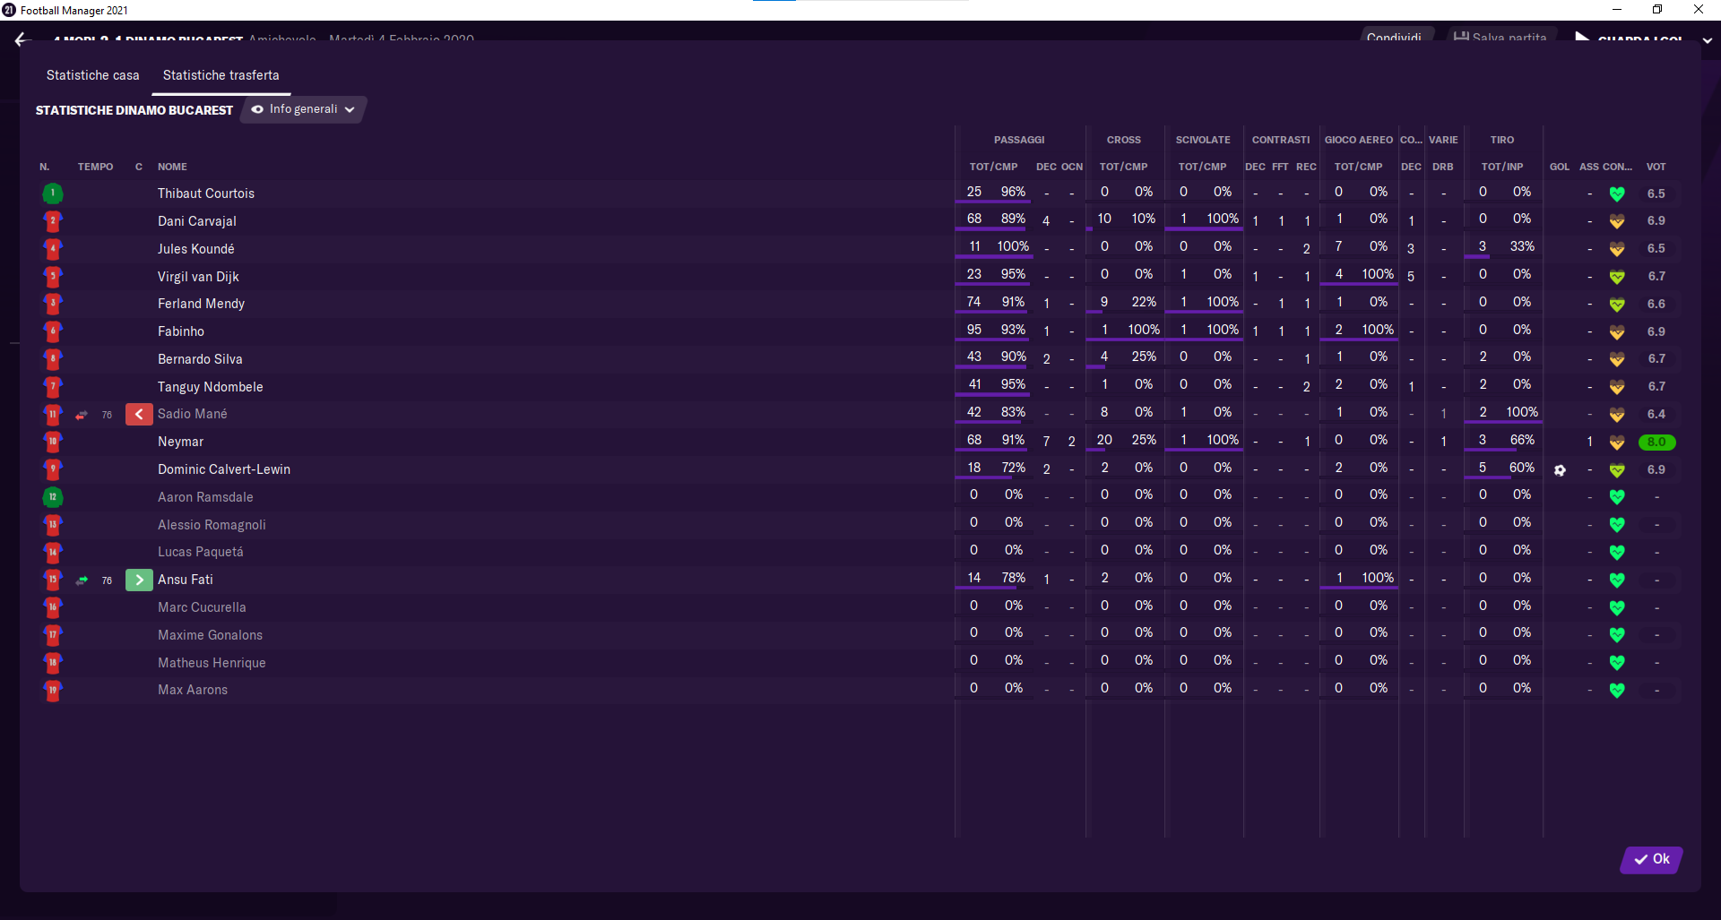1721x920 pixels.
Task: Open Bernardo Silva's player link
Action: [x=200, y=359]
